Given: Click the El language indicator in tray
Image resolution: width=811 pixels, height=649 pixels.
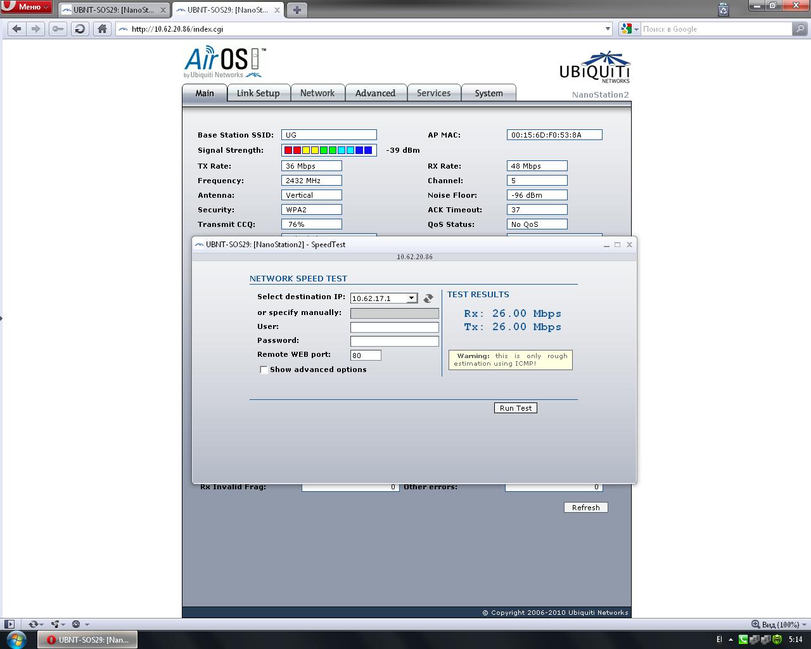Looking at the screenshot, I should coord(719,639).
